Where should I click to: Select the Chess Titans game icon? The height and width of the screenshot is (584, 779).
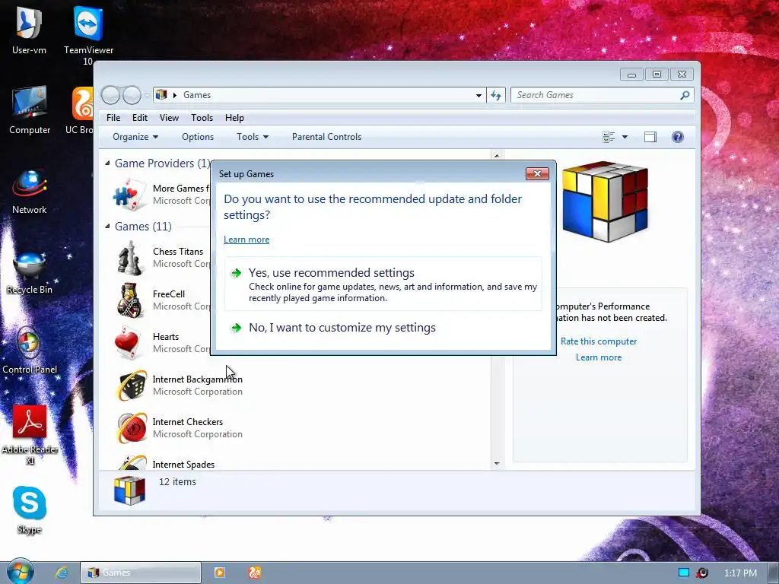pyautogui.click(x=129, y=258)
